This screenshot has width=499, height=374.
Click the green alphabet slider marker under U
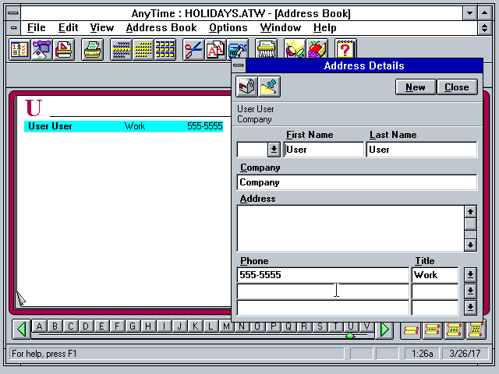tap(350, 336)
